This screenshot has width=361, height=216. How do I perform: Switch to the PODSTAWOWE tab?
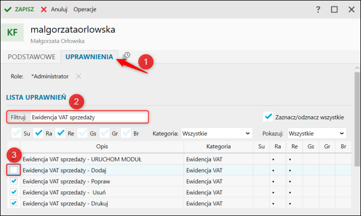(31, 57)
